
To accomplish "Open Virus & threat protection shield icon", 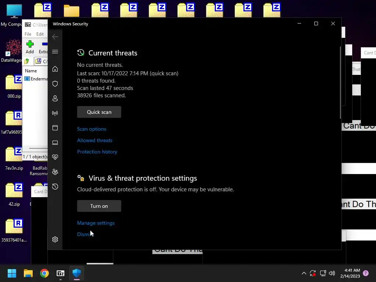I will click(x=55, y=84).
